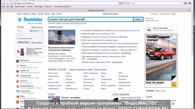The height and width of the screenshot is (109, 195).
Task: Open 'Самые популярные сайты' link
Action: coord(81,70)
